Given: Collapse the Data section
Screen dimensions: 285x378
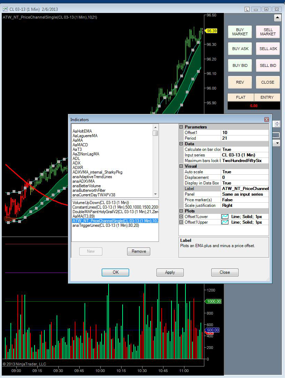Looking at the screenshot, I should (181, 144).
